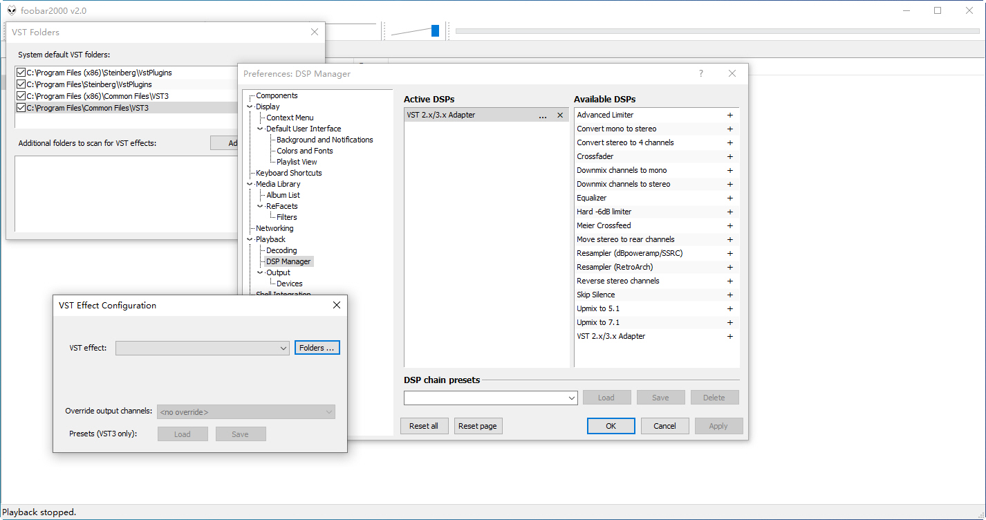Click the Reset all button
The height and width of the screenshot is (520, 986).
coord(424,426)
